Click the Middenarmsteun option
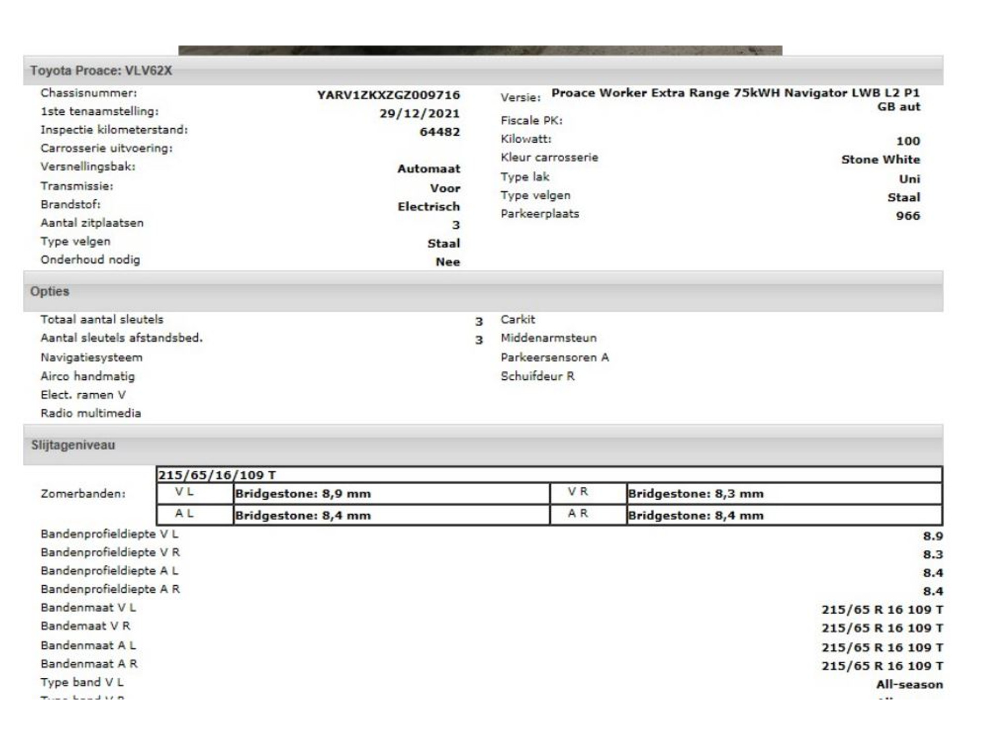Viewport: 993px width, 745px height. click(548, 338)
